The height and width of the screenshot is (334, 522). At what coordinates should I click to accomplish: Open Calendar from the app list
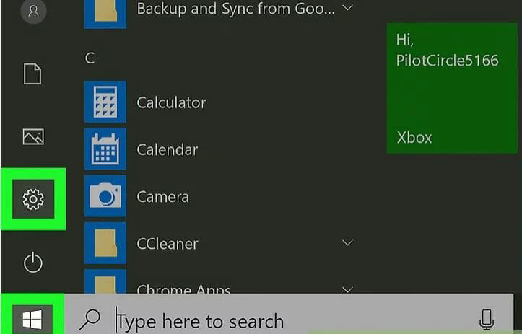[168, 150]
